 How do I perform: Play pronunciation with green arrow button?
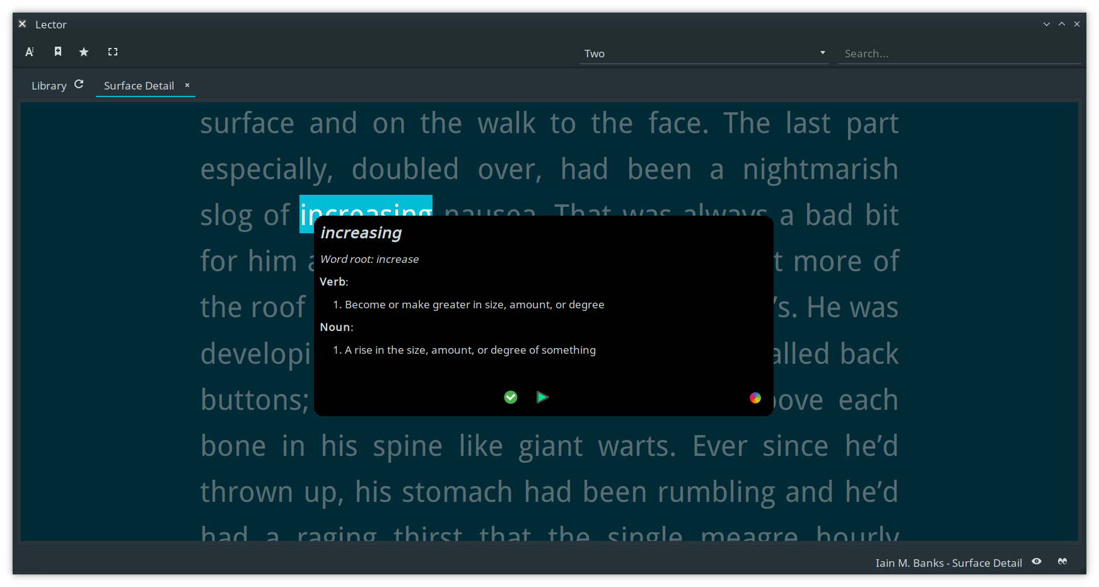pyautogui.click(x=542, y=397)
